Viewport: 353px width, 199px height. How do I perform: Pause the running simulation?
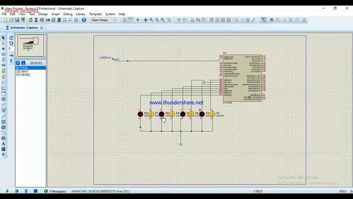point(26,191)
